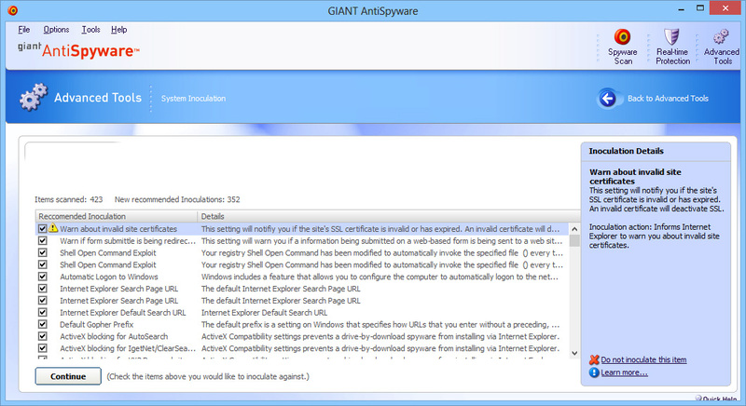Open the Help menu
The width and height of the screenshot is (746, 406).
point(119,30)
